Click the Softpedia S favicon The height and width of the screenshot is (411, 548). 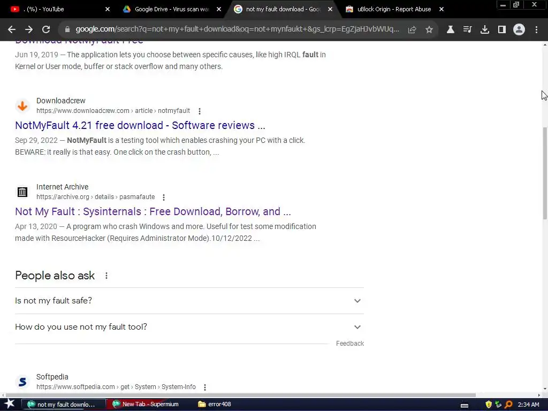coord(22,382)
